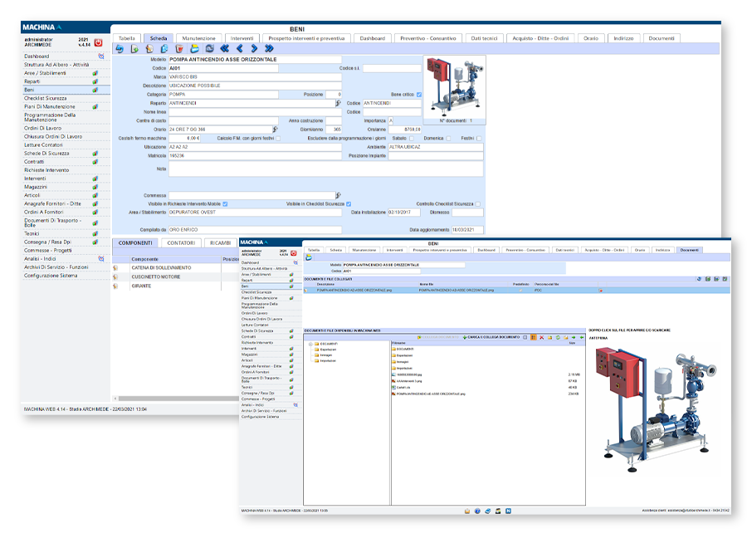This screenshot has width=747, height=548.
Task: Click the open folder icon in Scheda toolbar
Action: point(194,49)
